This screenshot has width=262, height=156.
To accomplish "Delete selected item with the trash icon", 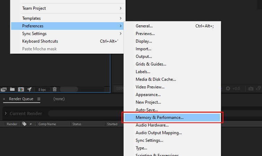I will 54,89.
